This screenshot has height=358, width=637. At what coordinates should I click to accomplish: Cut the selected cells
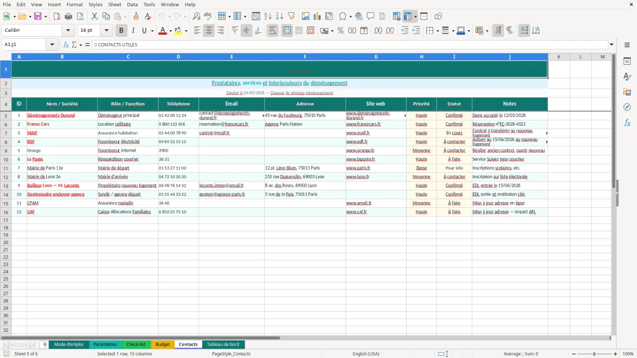(x=94, y=16)
